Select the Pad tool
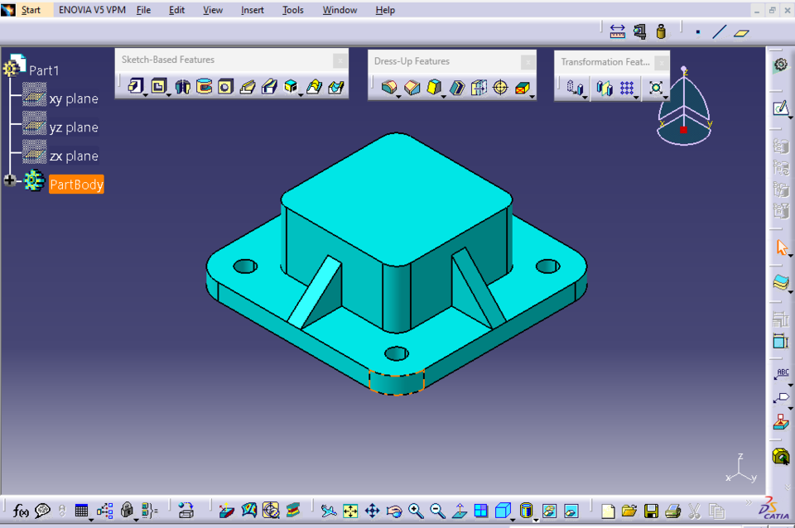795x528 pixels. coord(135,85)
